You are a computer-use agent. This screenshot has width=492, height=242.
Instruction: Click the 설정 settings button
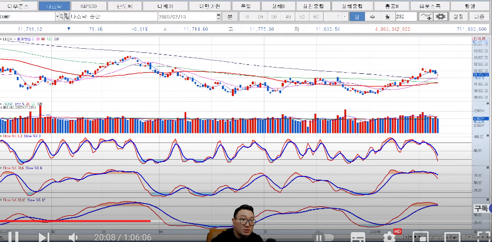[459, 17]
